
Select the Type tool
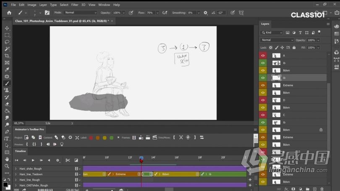tap(7, 139)
